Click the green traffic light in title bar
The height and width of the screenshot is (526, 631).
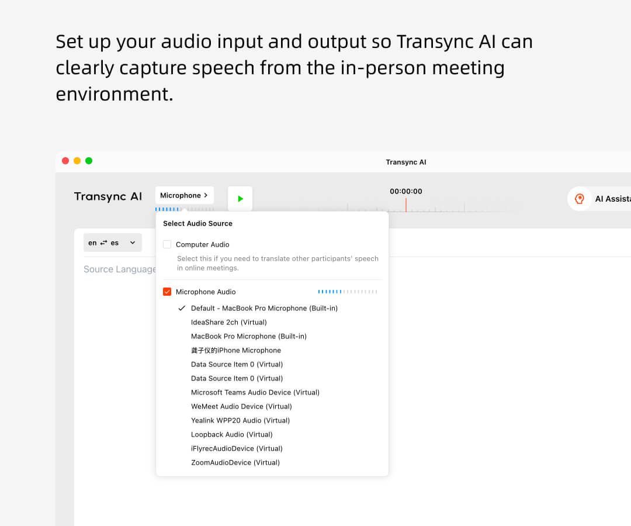pos(89,160)
